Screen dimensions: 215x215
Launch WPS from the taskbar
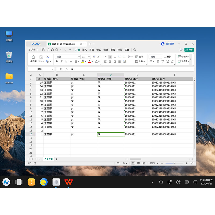(69, 182)
